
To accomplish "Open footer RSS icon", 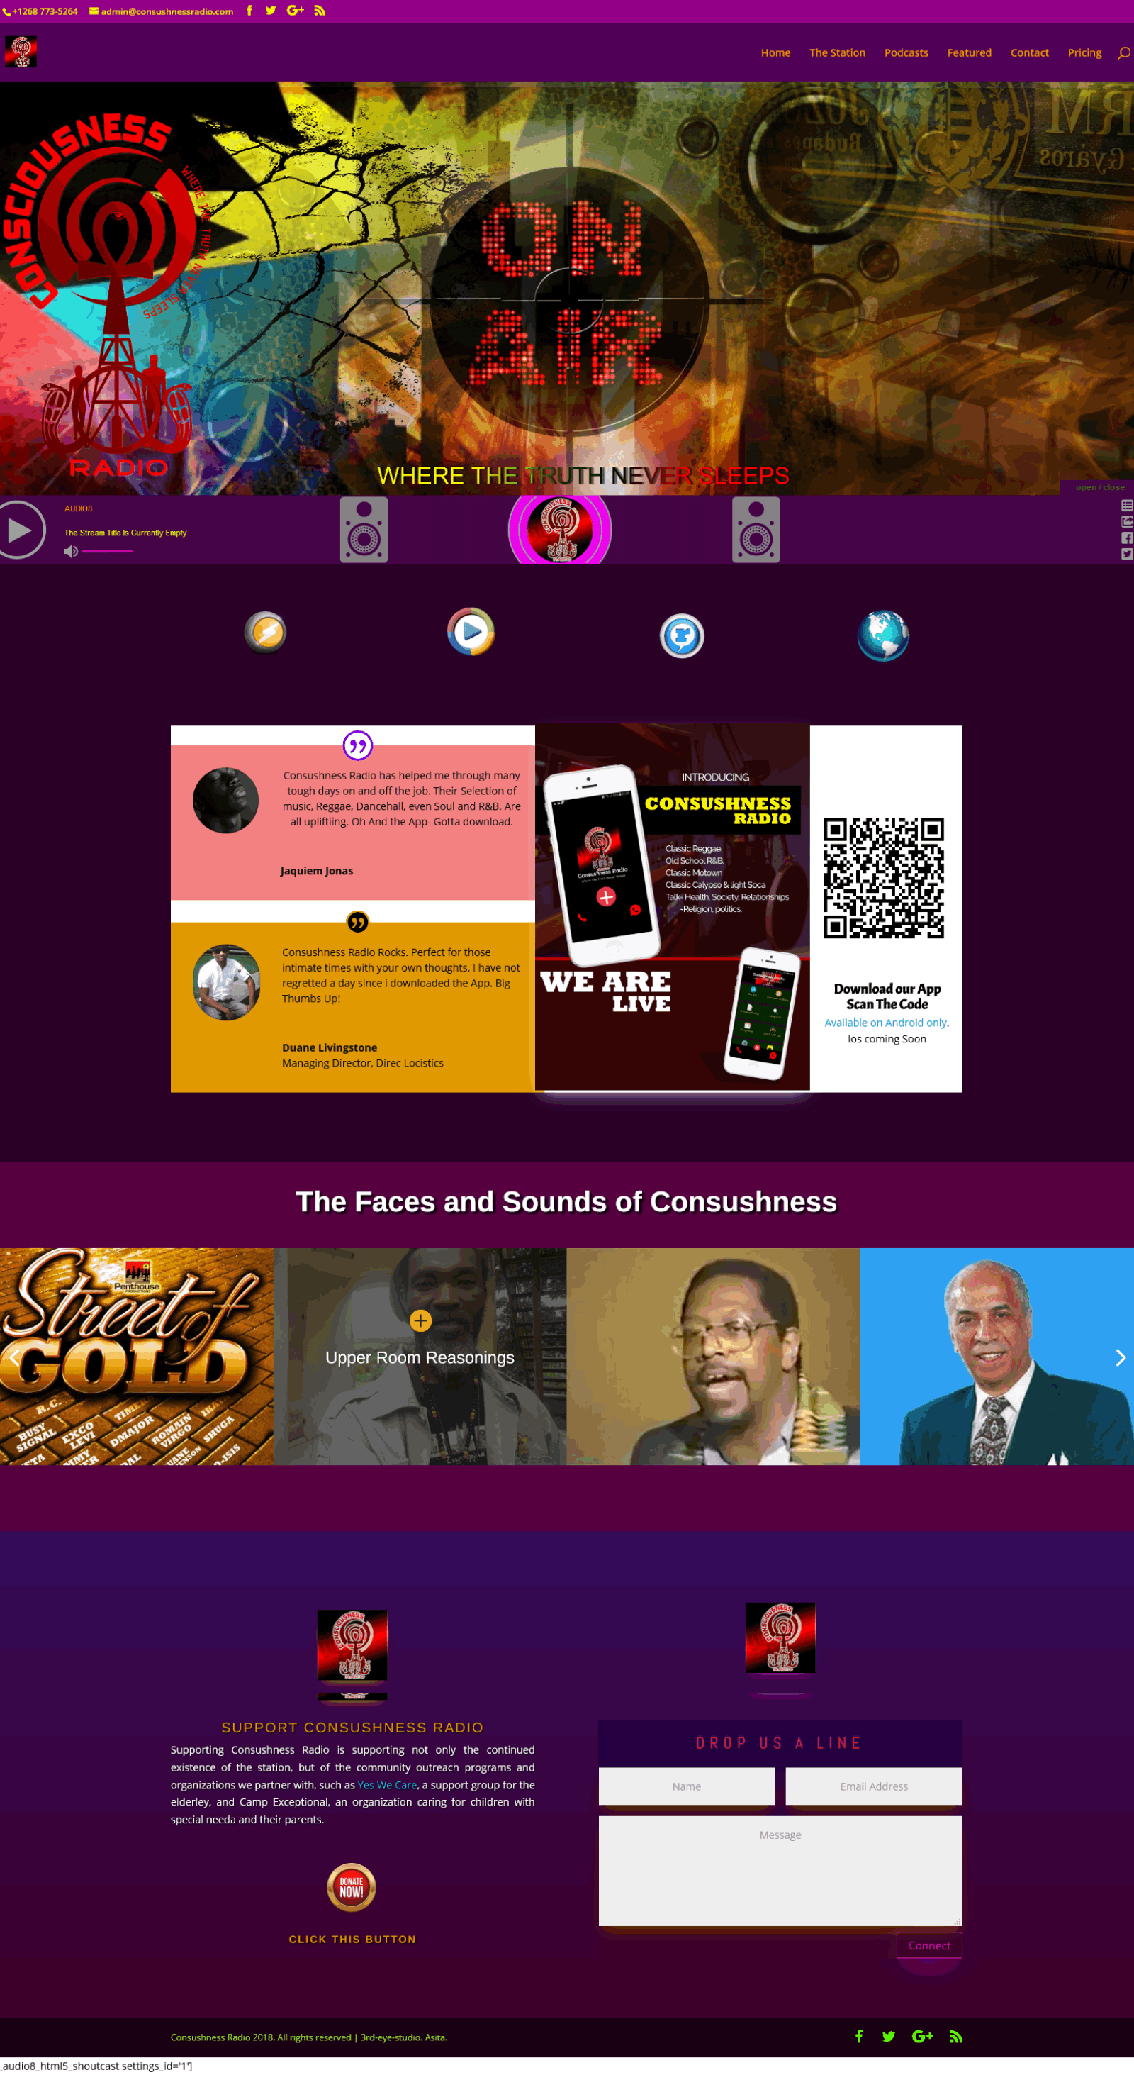I will (956, 2036).
